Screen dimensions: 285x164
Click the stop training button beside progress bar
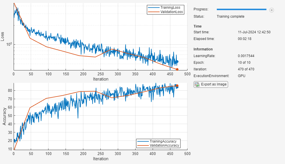click(271, 10)
